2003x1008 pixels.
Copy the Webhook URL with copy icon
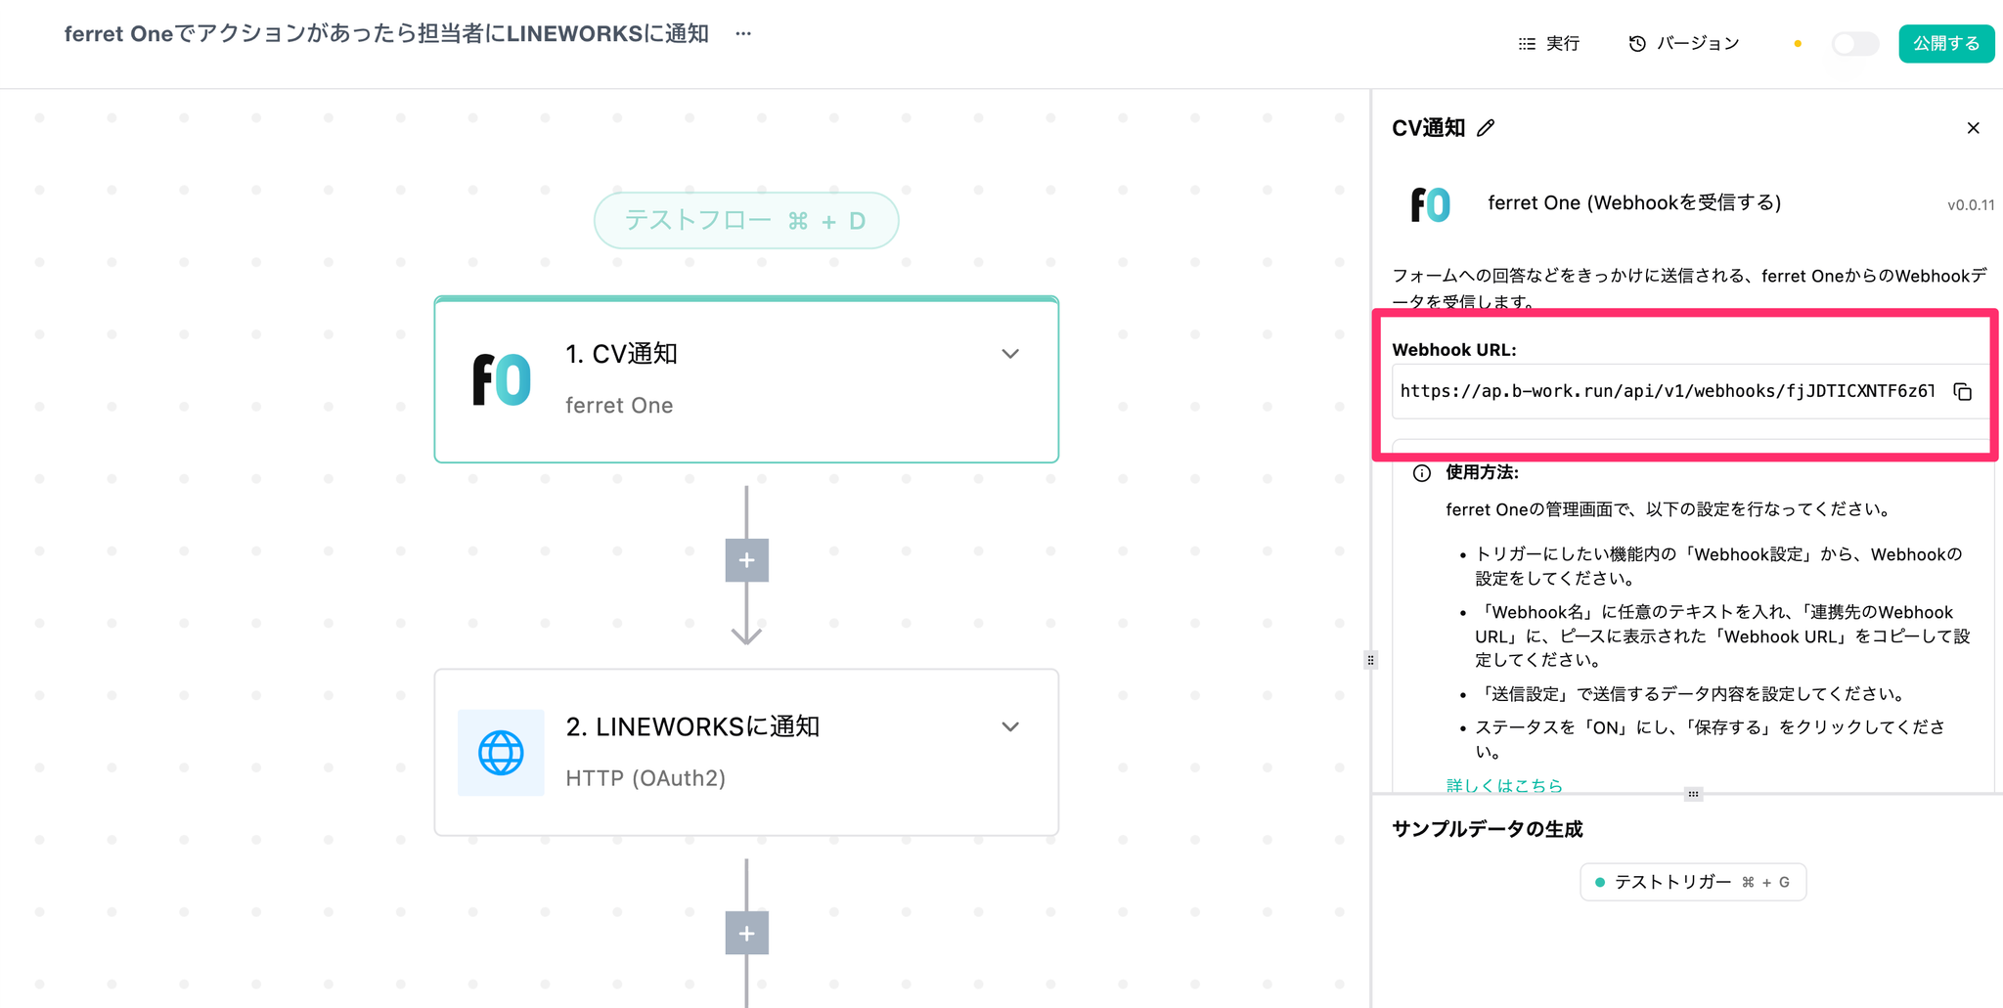[1962, 392]
